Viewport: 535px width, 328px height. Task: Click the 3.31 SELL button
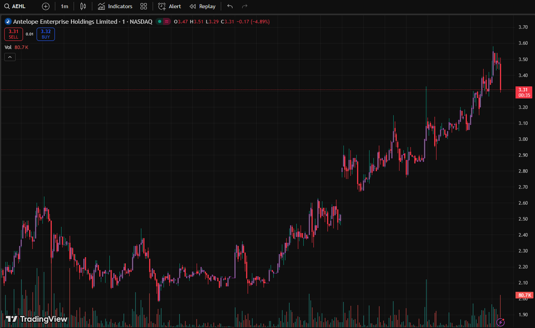point(13,34)
